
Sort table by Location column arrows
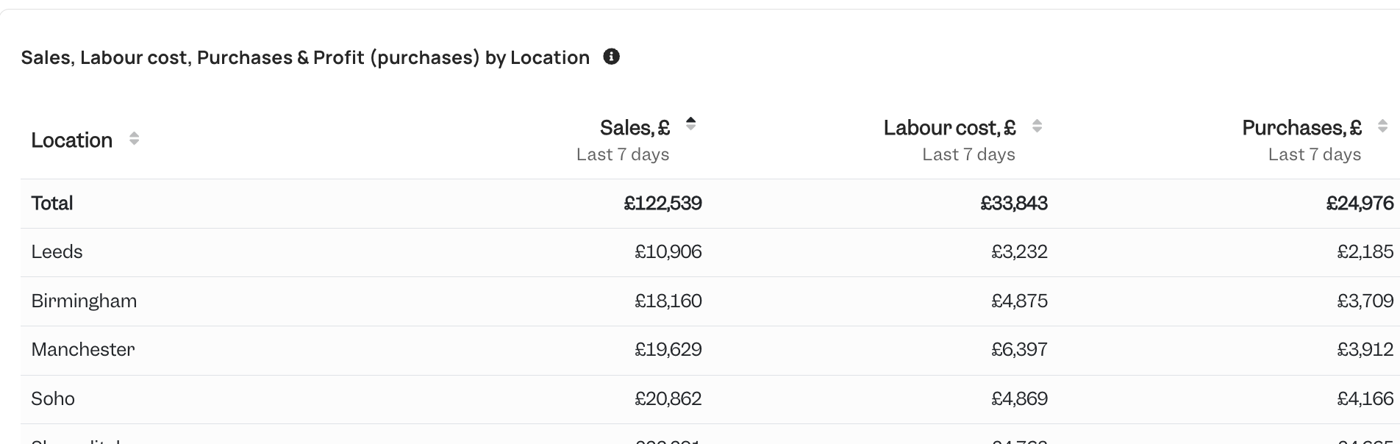pos(134,138)
